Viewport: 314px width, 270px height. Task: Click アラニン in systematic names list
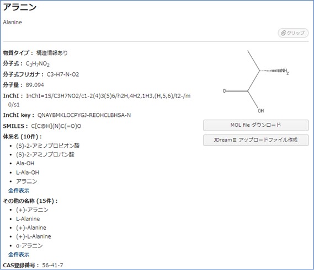pos(26,181)
